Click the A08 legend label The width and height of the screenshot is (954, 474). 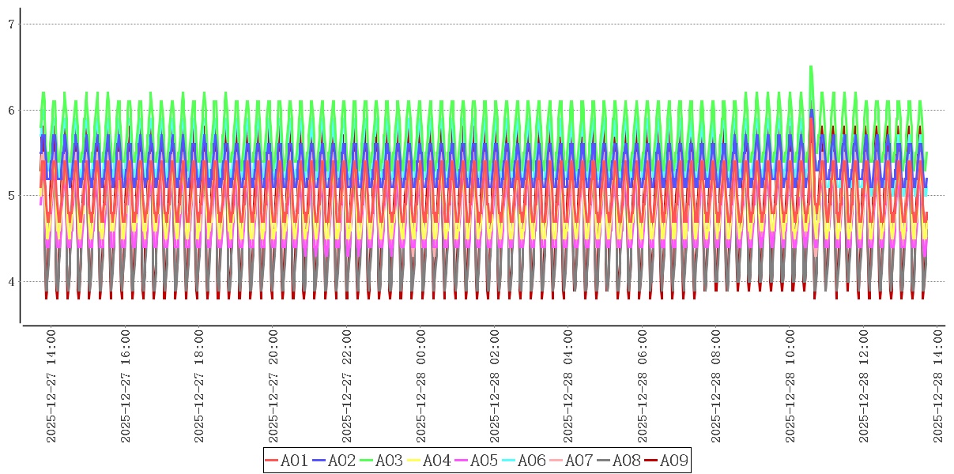[626, 461]
